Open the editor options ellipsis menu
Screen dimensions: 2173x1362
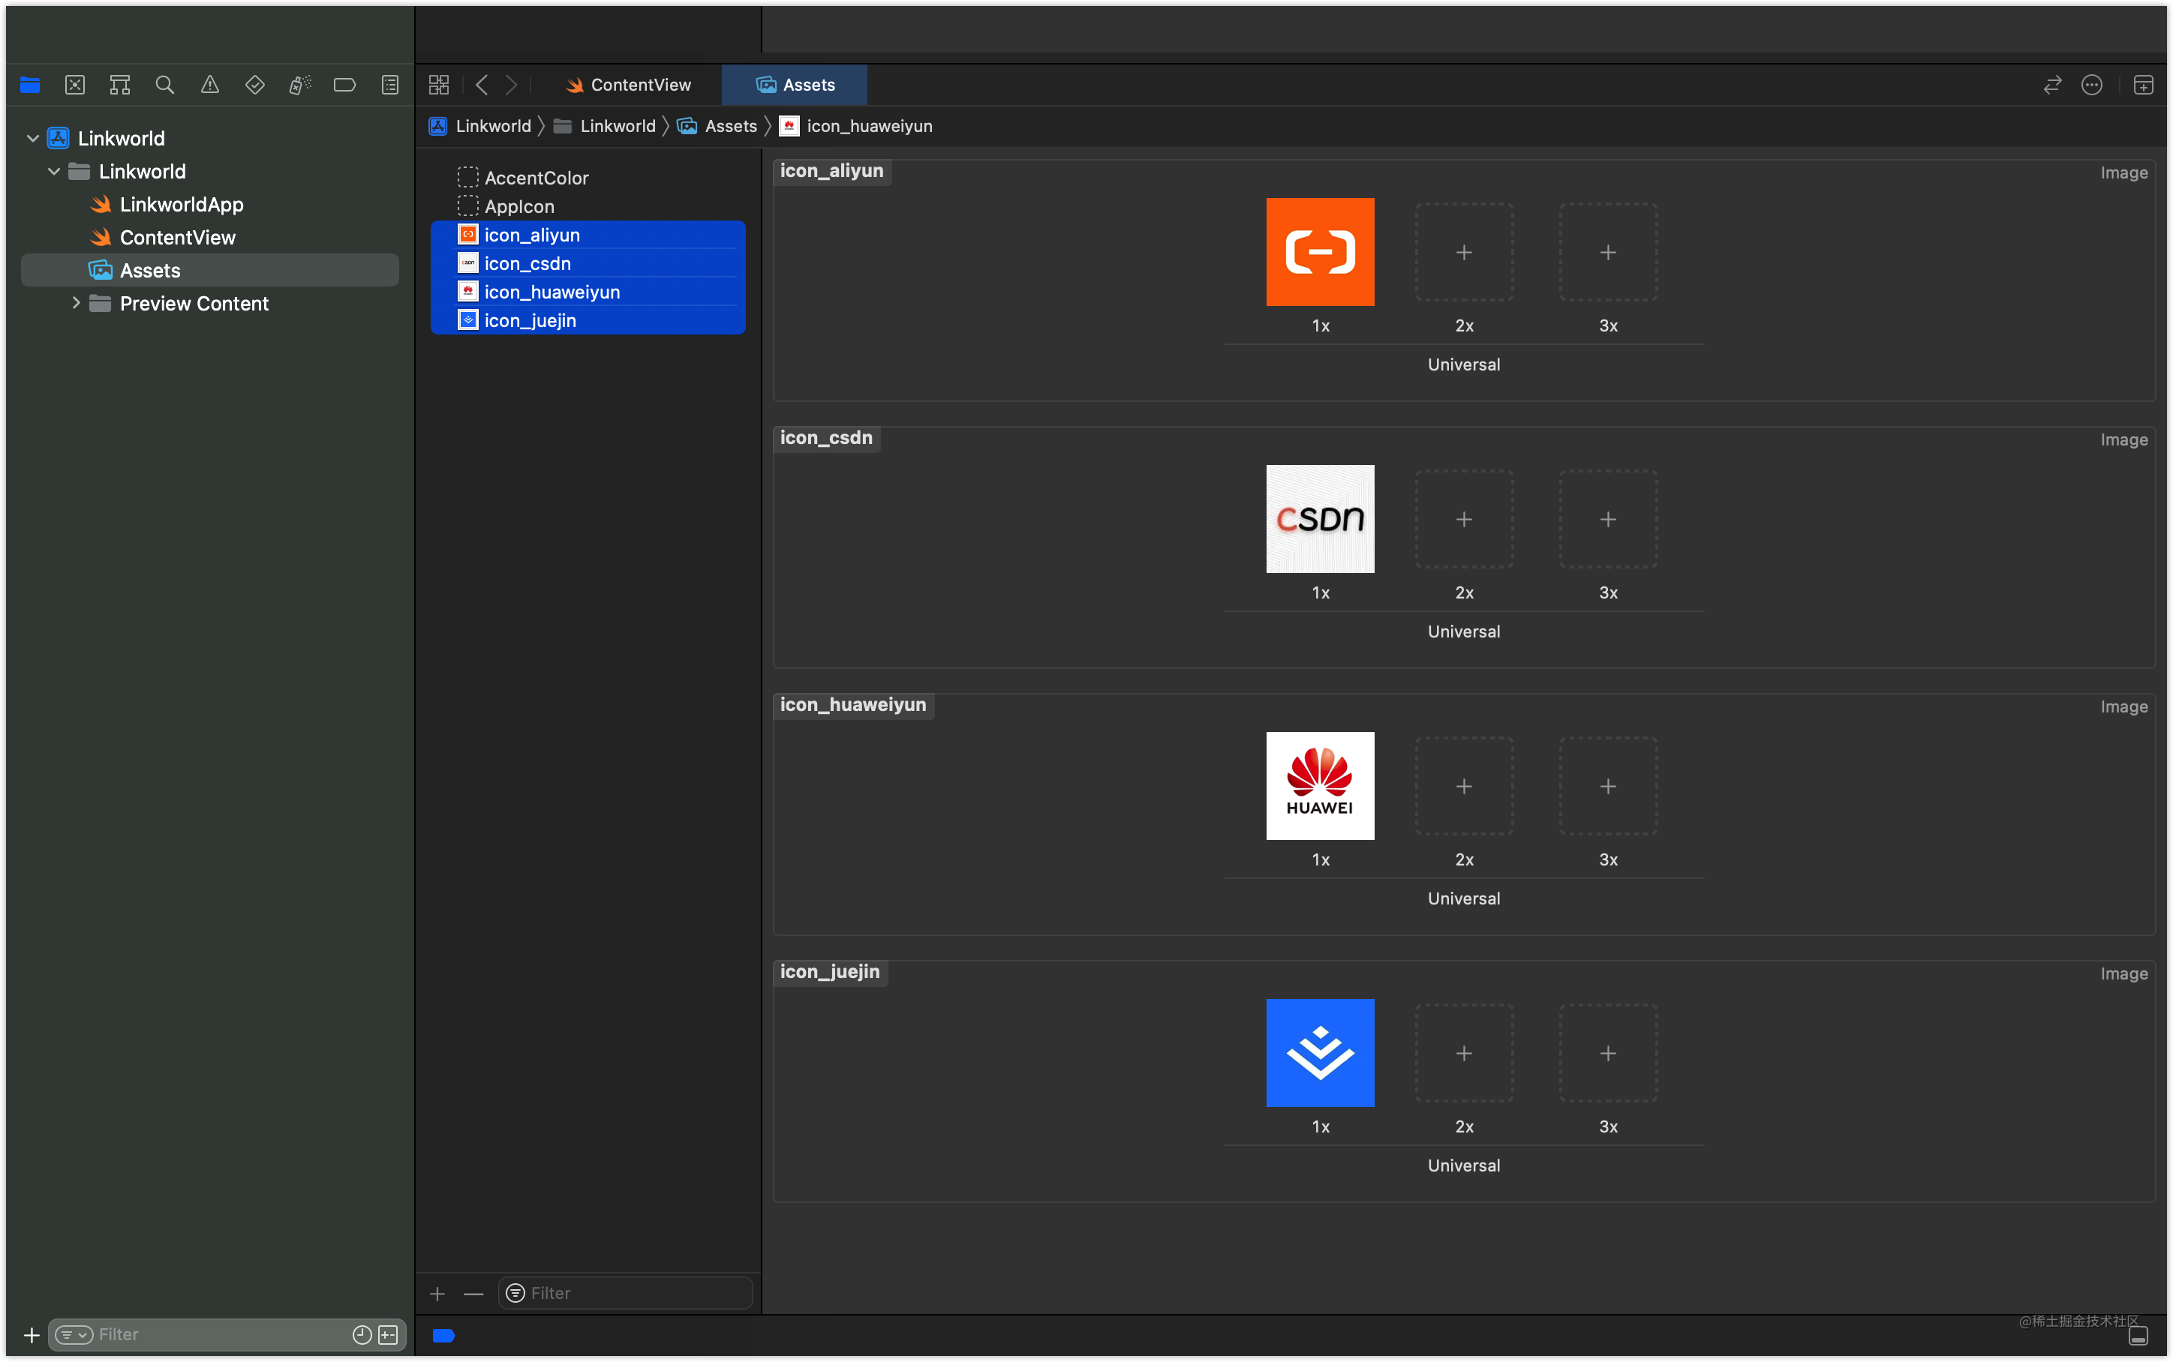point(2092,85)
